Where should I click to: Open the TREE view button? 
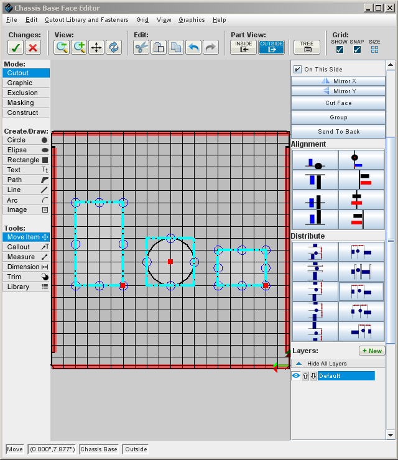tap(307, 47)
